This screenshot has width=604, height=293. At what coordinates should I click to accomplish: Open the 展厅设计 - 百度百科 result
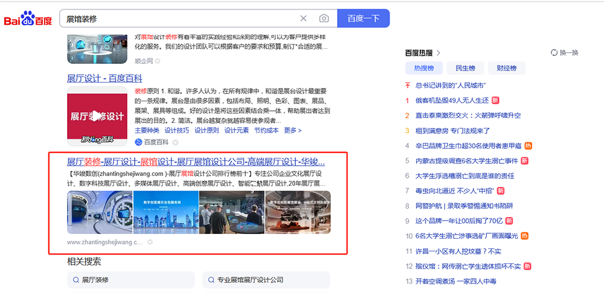(x=104, y=78)
